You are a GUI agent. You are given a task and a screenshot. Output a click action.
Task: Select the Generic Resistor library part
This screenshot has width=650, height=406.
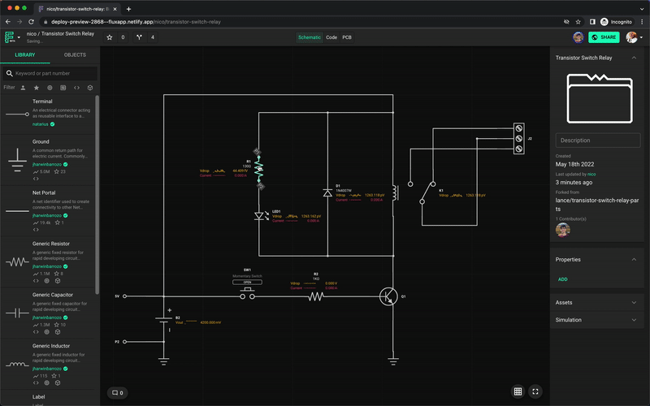pos(48,262)
